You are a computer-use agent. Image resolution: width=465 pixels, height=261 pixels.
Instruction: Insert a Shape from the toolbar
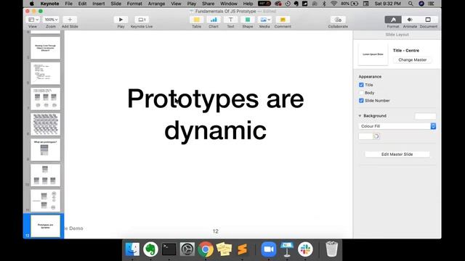click(248, 20)
